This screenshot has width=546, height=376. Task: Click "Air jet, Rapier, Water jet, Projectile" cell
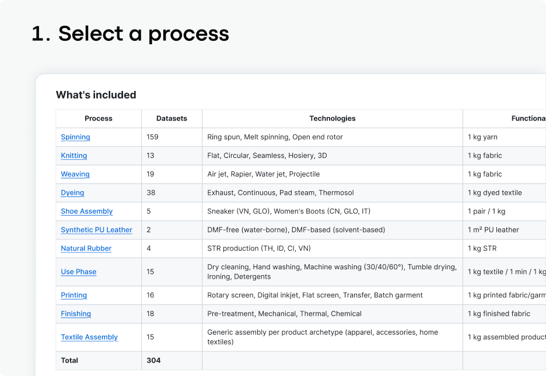(x=332, y=174)
